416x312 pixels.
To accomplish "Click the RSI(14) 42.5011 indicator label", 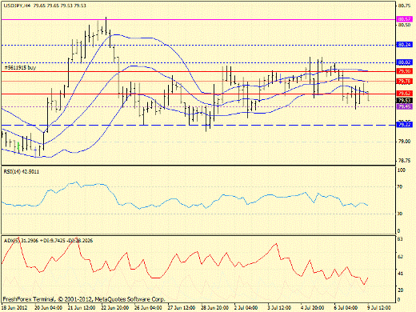I will pyautogui.click(x=22, y=172).
